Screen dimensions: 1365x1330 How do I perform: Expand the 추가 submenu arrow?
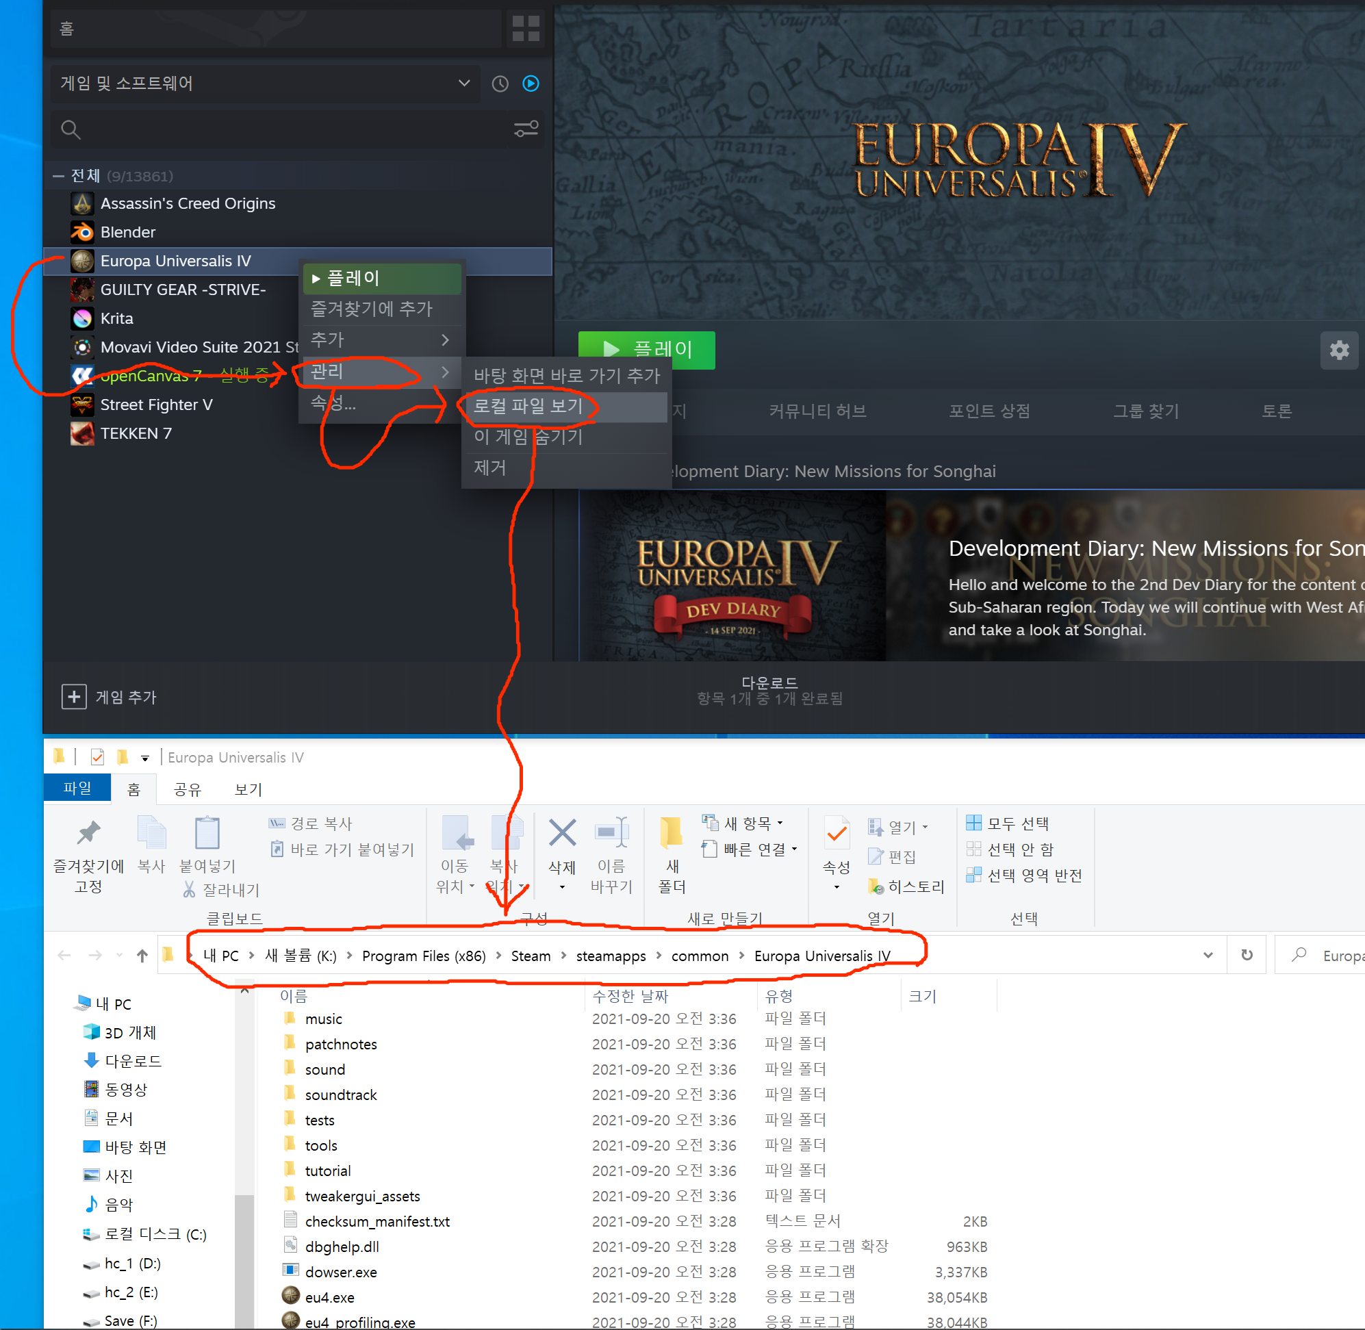click(445, 340)
